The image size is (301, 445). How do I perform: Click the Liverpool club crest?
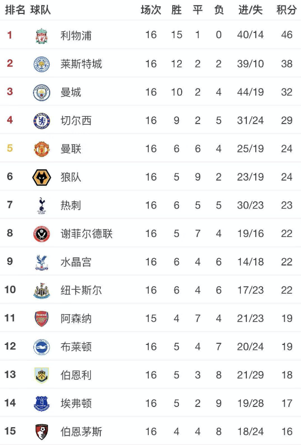tap(42, 35)
